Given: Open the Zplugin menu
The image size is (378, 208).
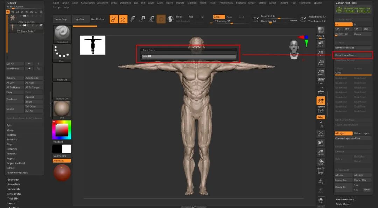Looking at the screenshot, I should [x=318, y=3].
